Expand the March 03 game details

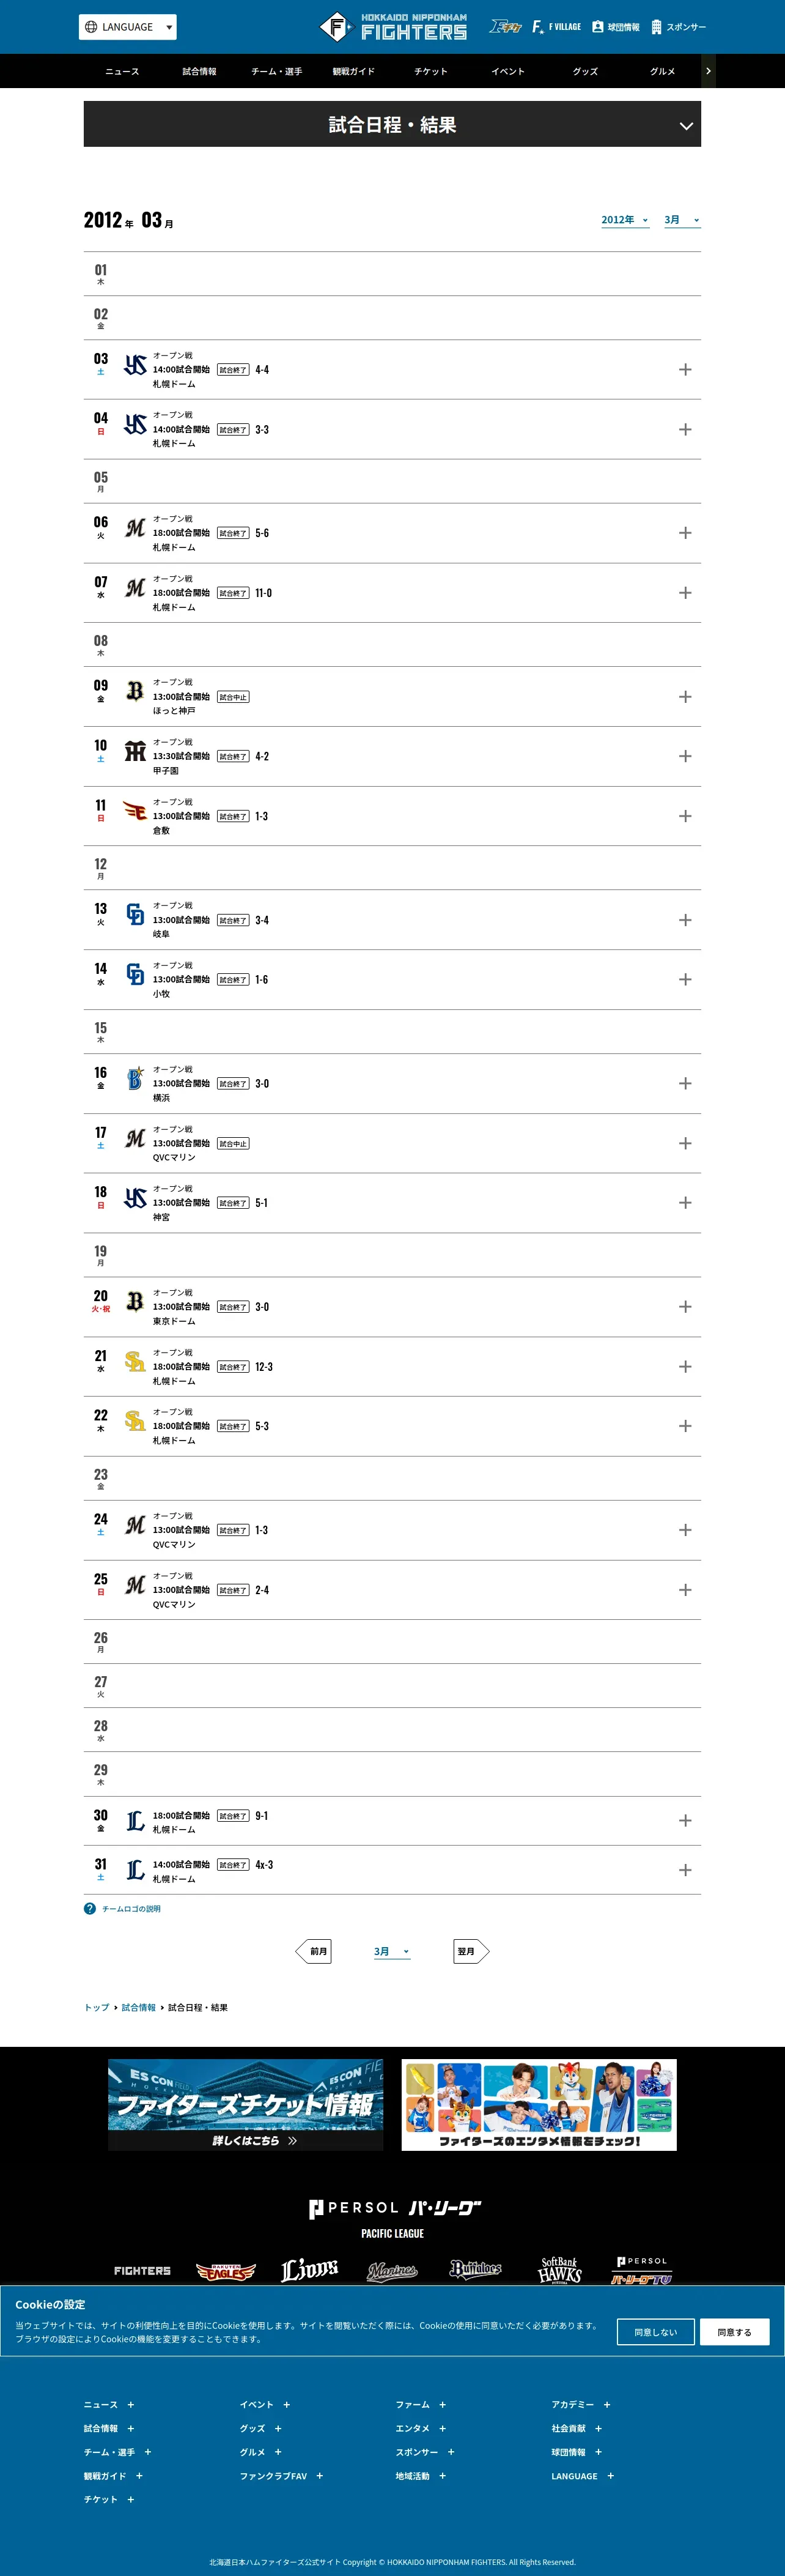[685, 370]
